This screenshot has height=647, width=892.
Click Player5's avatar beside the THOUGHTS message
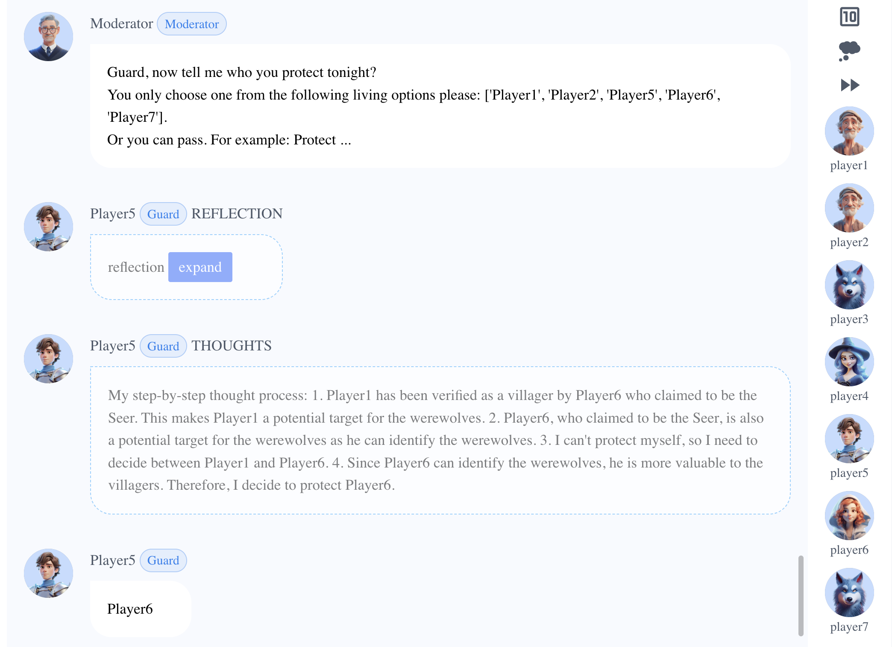[x=49, y=359]
